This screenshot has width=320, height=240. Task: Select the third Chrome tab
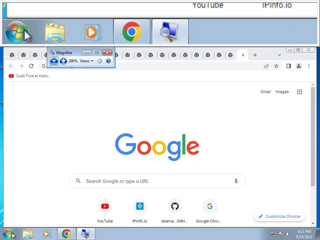(35, 55)
